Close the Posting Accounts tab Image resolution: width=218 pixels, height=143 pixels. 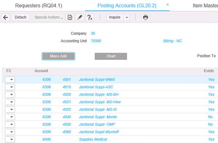point(167,5)
